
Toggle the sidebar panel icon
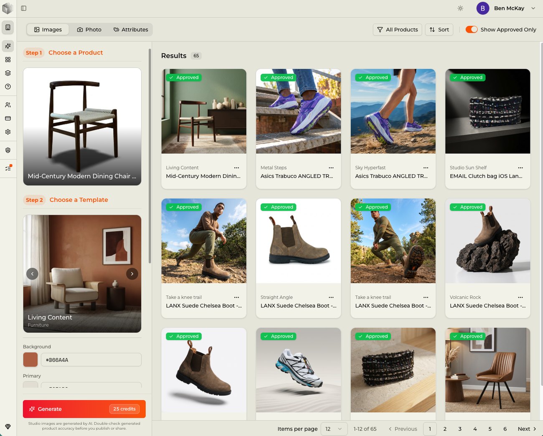pos(24,8)
